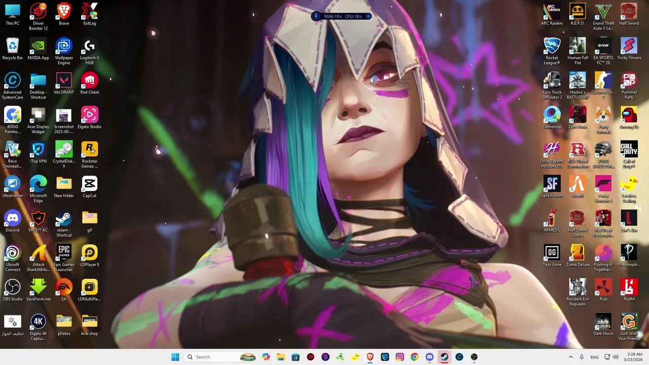Open the Forza Horizon 5 shortcut
The width and height of the screenshot is (649, 365).
coord(603,189)
